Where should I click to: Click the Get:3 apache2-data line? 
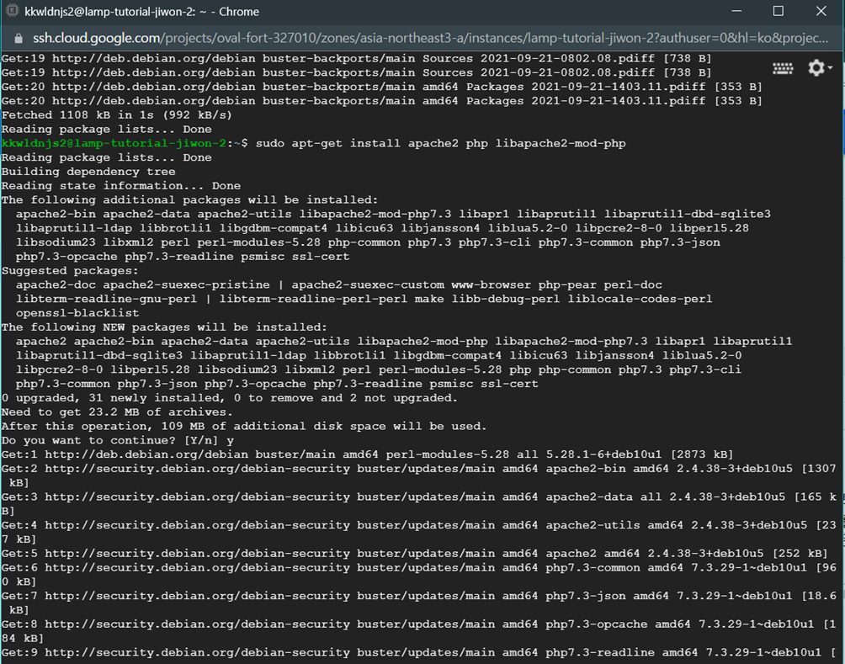click(x=419, y=503)
